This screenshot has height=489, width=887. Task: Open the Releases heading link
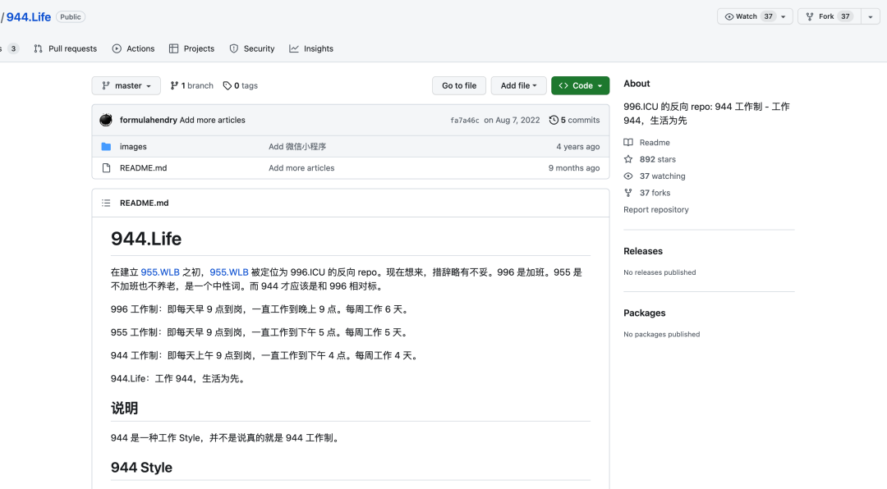[x=643, y=251]
